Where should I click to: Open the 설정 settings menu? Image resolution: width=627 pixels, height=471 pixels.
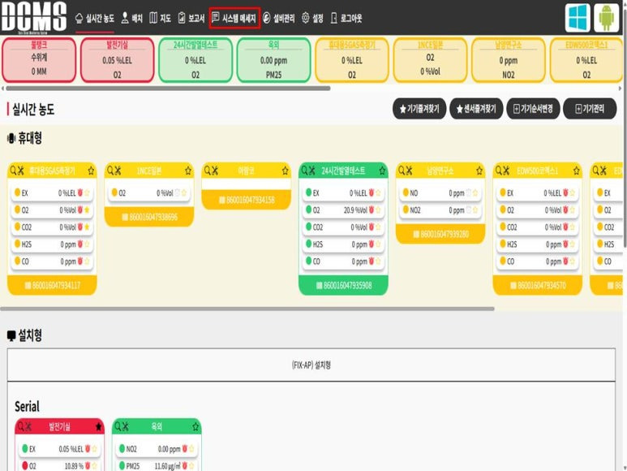click(312, 18)
